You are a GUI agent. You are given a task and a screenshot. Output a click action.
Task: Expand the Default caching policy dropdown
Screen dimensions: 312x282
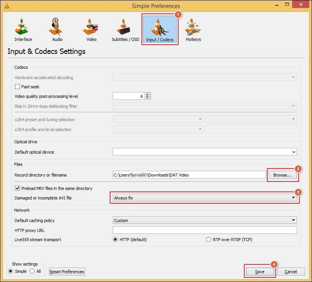tap(205, 220)
